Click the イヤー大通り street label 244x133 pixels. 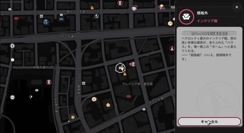68,37
